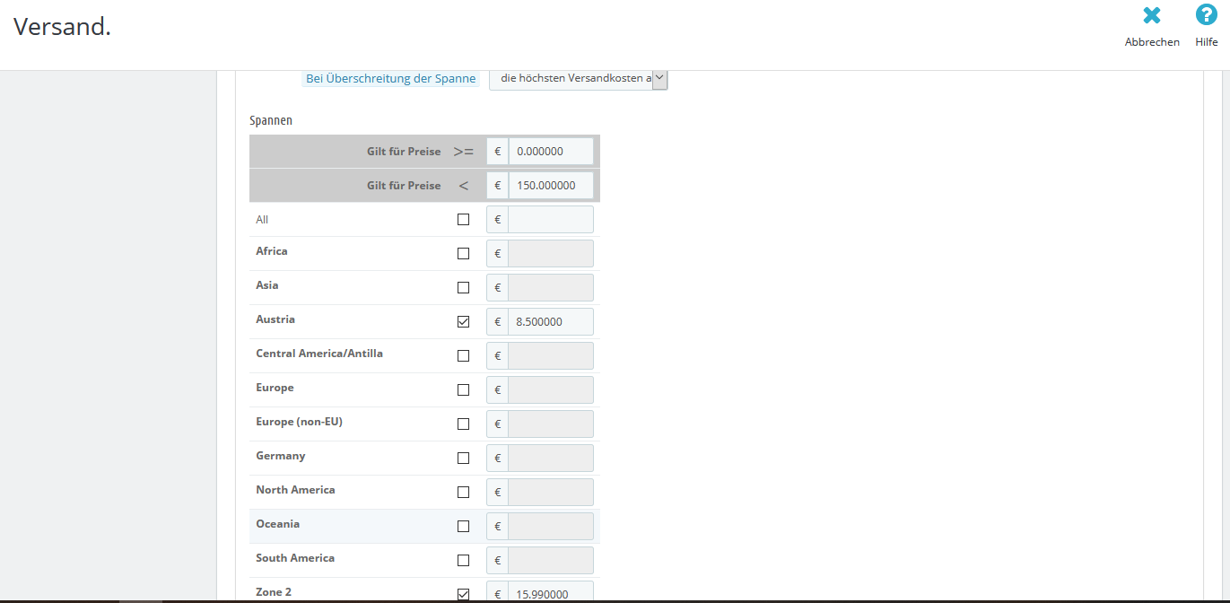Check the Europe zone checkbox

(463, 389)
